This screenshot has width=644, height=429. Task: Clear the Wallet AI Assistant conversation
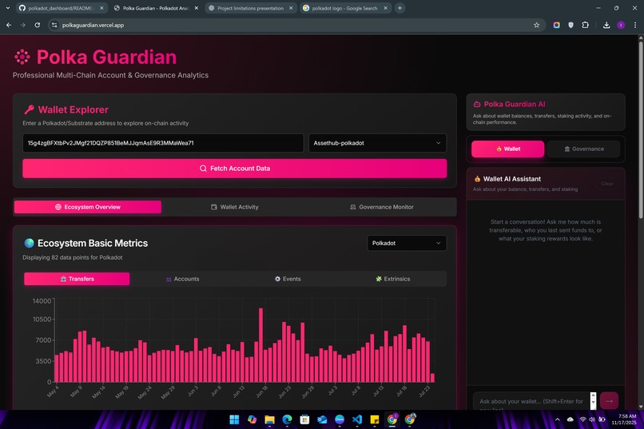click(x=607, y=184)
